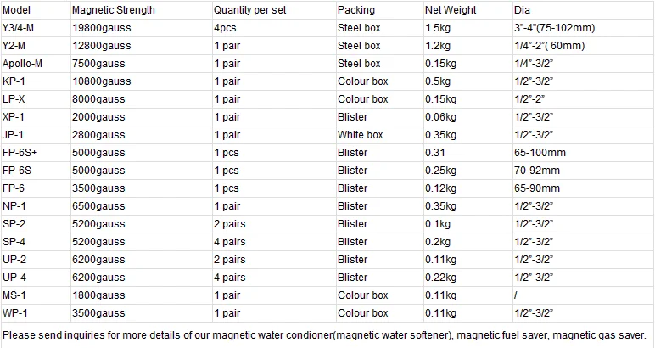This screenshot has width=655, height=348.
Task: Click the 1800gauss strength cell
Action: pos(98,295)
